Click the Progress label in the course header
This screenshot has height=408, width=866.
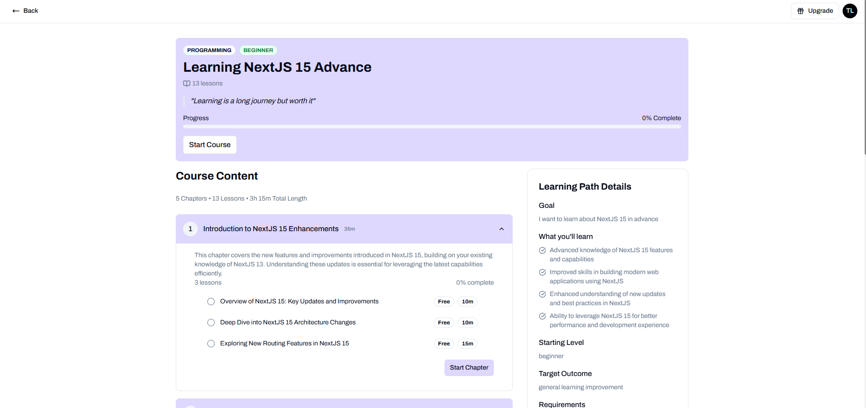click(x=196, y=118)
